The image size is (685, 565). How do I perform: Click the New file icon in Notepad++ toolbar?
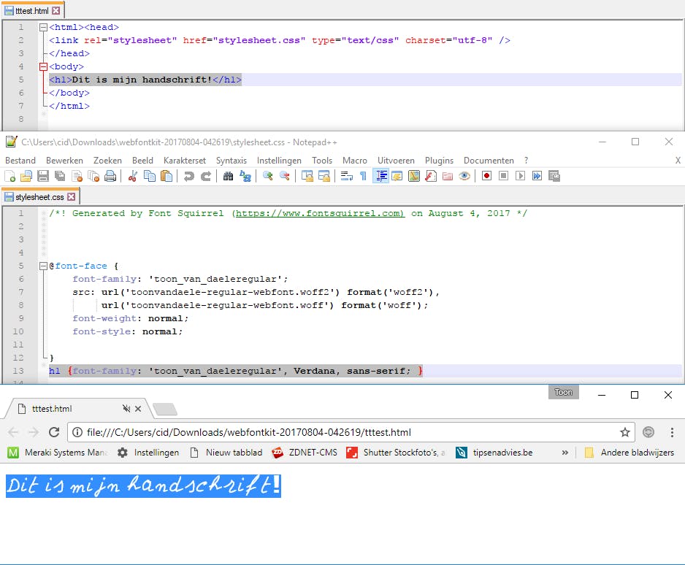[9, 176]
